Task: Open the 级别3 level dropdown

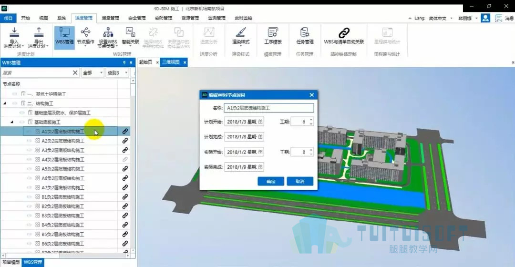Action: coord(117,72)
